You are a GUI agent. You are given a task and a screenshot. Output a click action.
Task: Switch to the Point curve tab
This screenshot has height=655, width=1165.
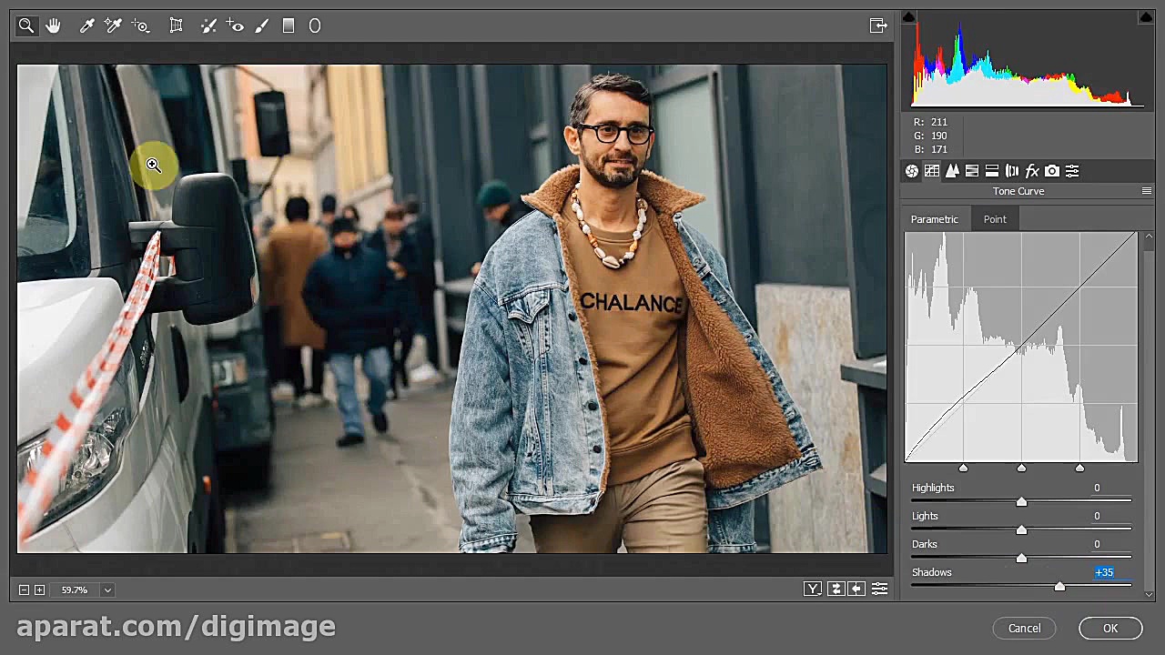[x=995, y=219]
